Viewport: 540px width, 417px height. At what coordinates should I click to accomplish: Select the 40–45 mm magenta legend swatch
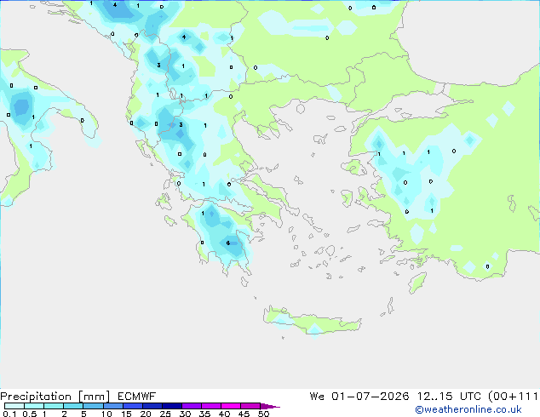(x=231, y=406)
